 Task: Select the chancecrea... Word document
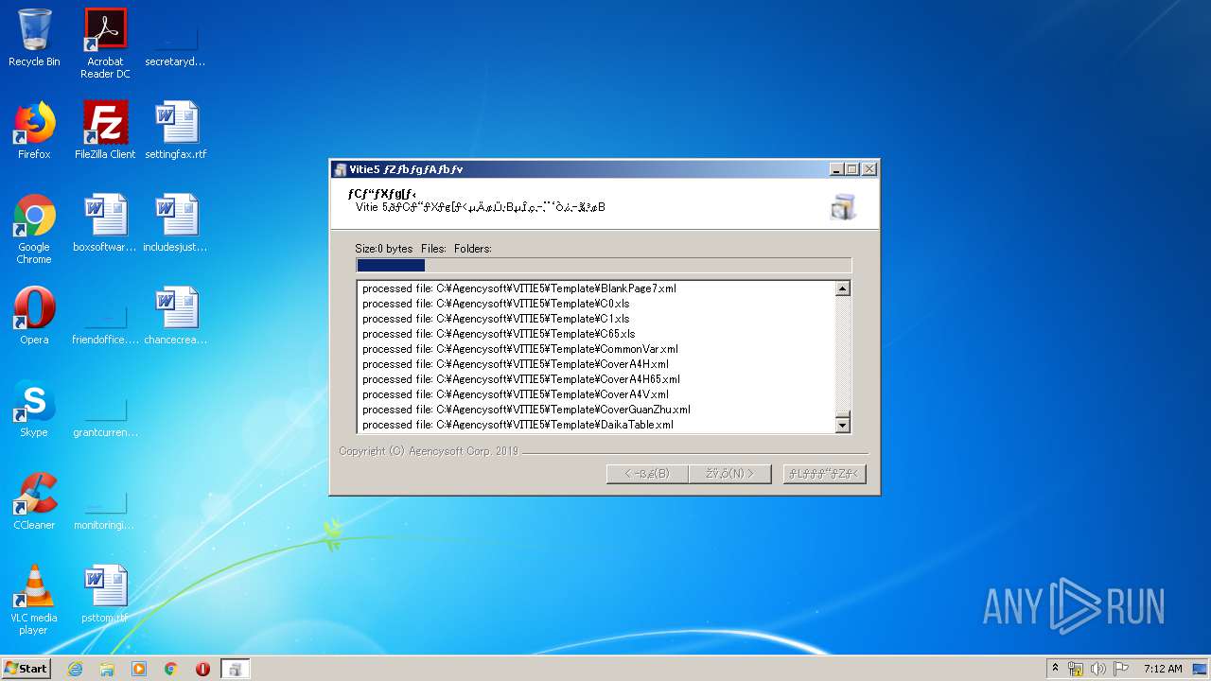pyautogui.click(x=175, y=316)
